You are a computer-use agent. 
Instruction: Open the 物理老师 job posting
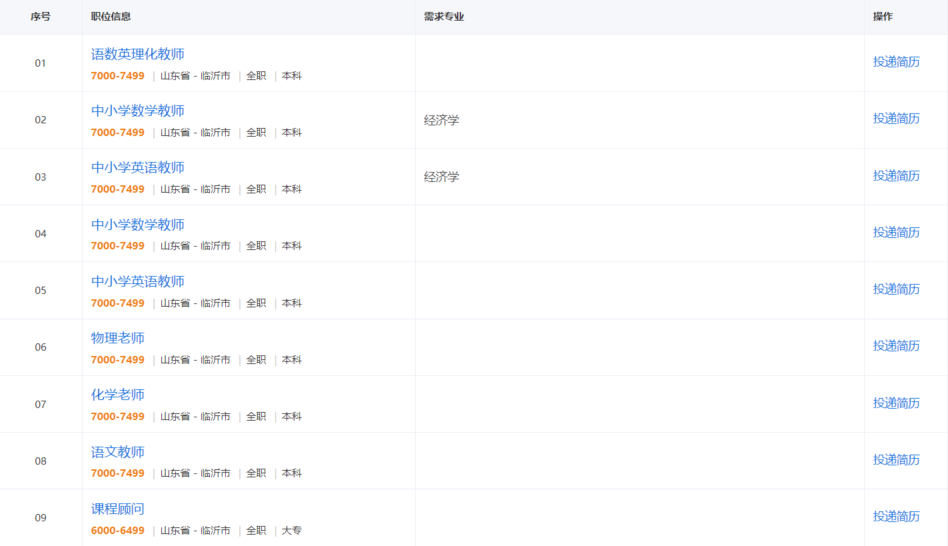pos(118,338)
